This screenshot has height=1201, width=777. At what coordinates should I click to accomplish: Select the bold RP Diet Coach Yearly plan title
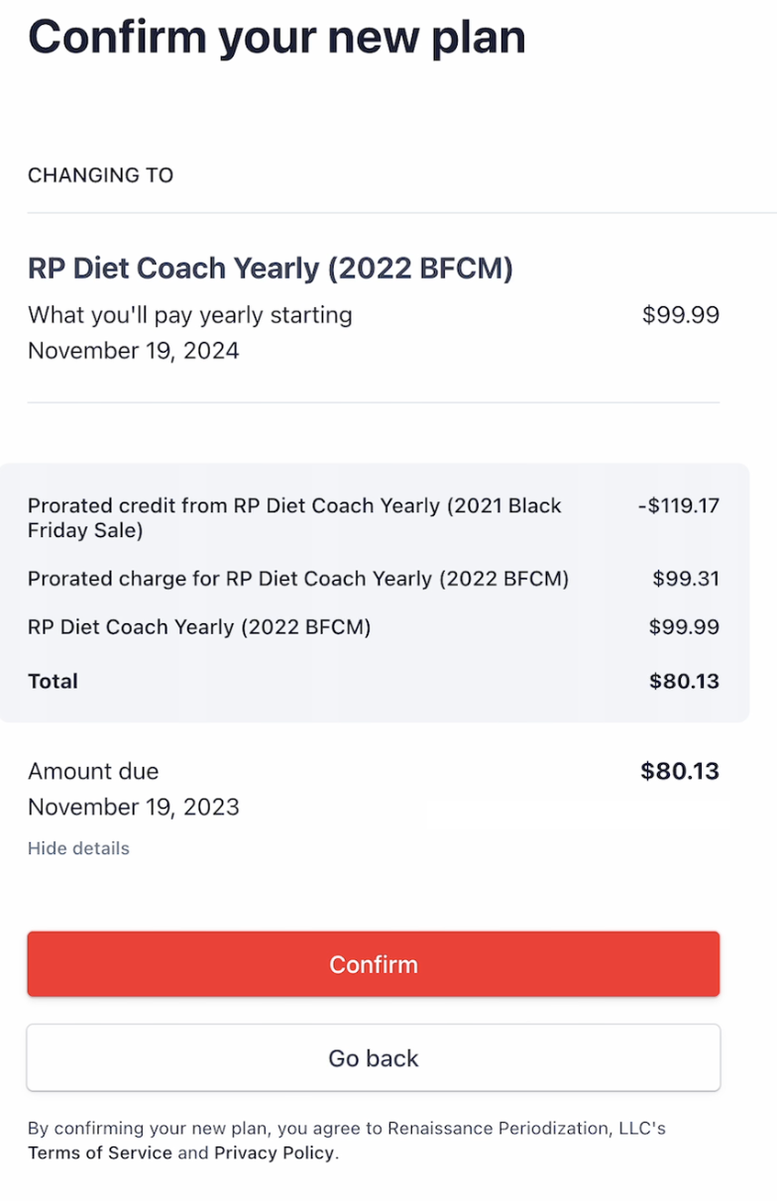[x=270, y=269]
